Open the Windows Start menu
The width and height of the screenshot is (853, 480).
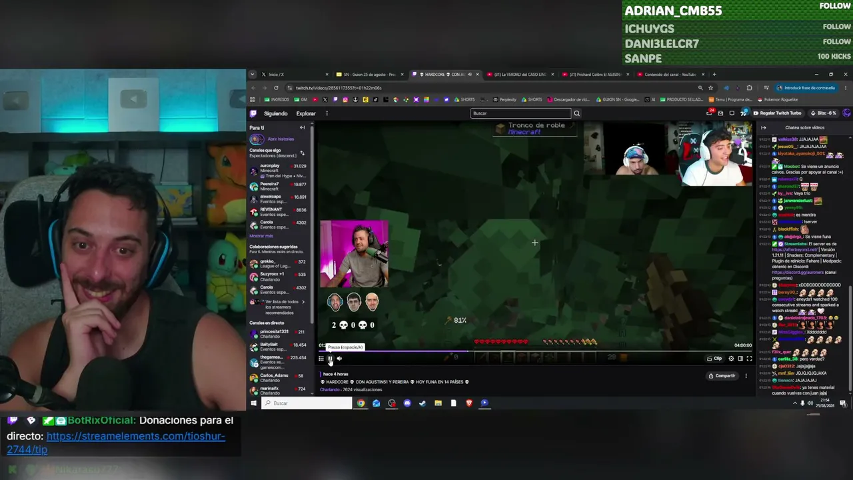click(253, 403)
